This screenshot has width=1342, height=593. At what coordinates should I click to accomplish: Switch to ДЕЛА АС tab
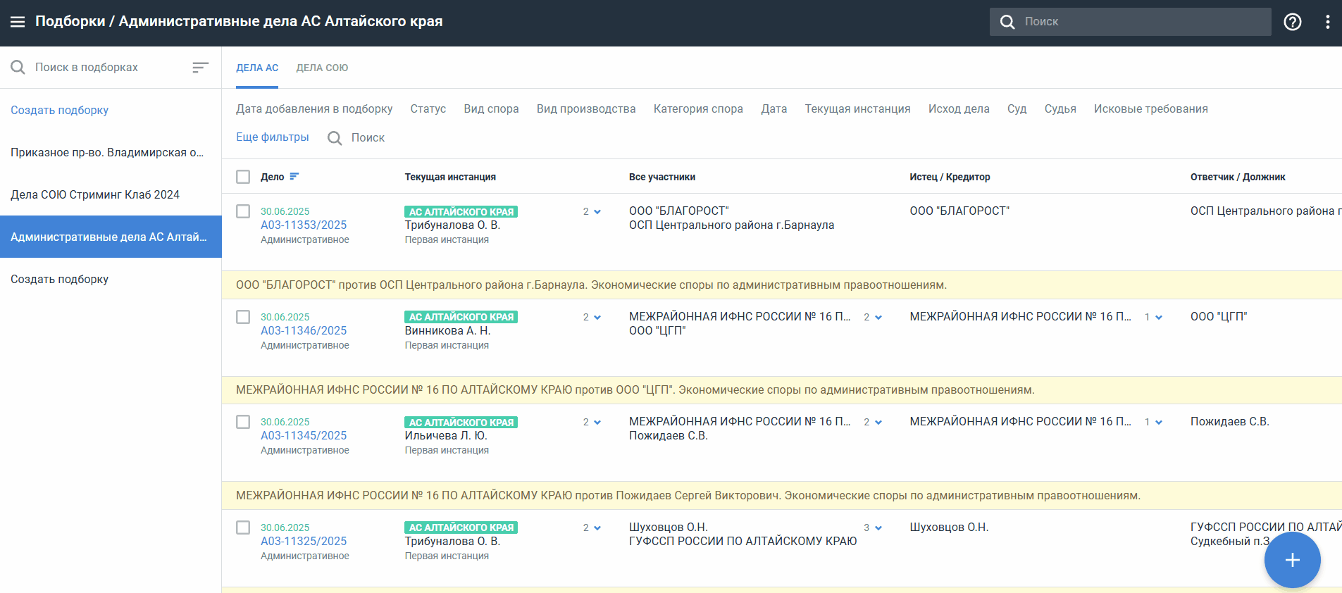coord(257,68)
